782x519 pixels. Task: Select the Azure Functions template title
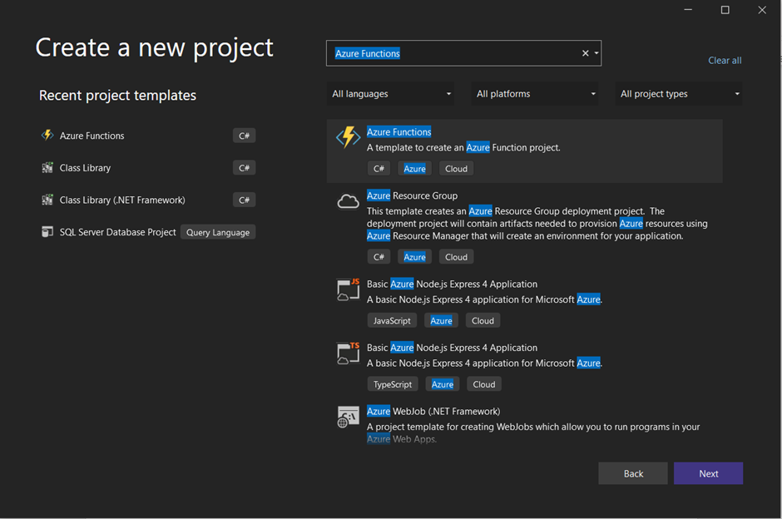click(x=399, y=131)
